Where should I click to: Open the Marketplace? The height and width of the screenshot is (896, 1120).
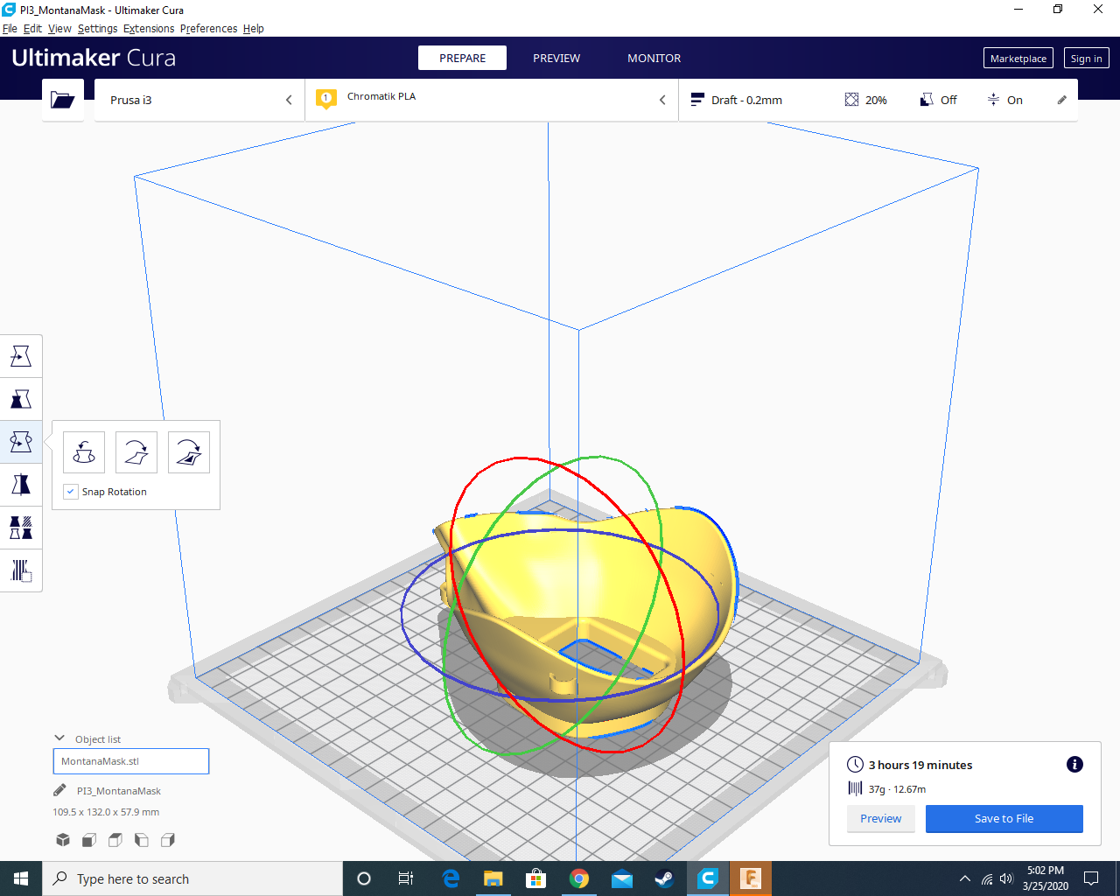pos(1018,59)
